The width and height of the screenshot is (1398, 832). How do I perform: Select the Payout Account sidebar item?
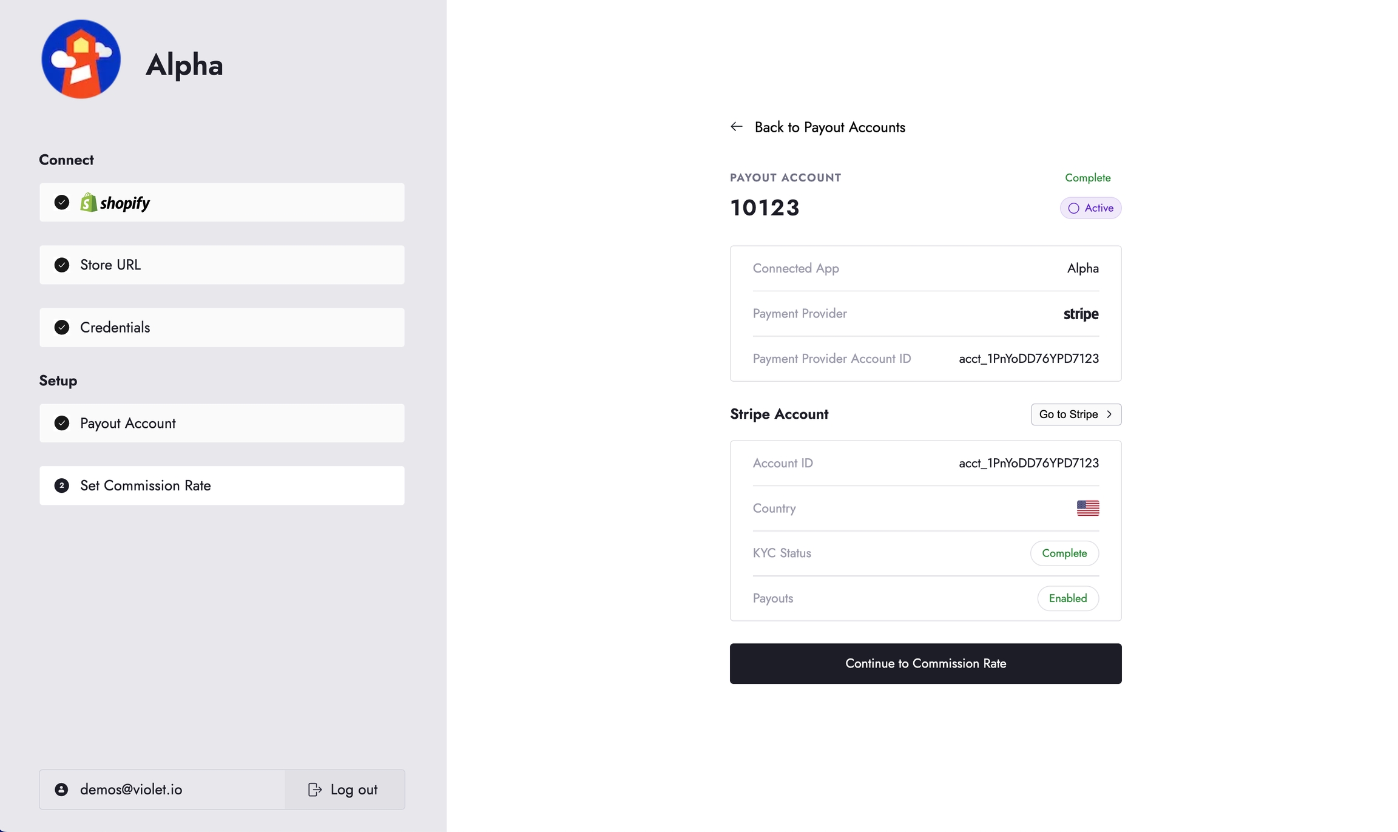[x=221, y=424]
